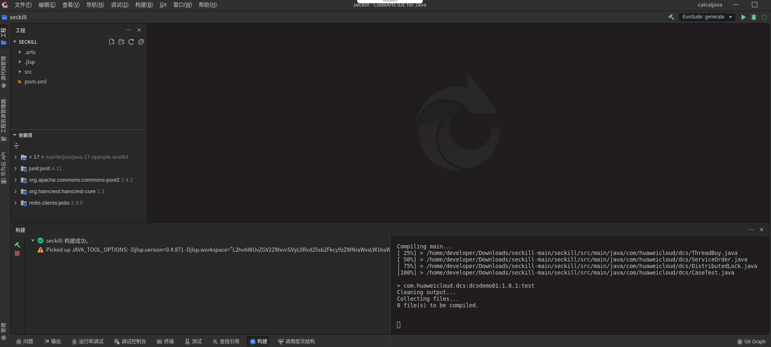The image size is (771, 347).
Task: Open the 帮助(H) menu
Action: click(x=207, y=5)
